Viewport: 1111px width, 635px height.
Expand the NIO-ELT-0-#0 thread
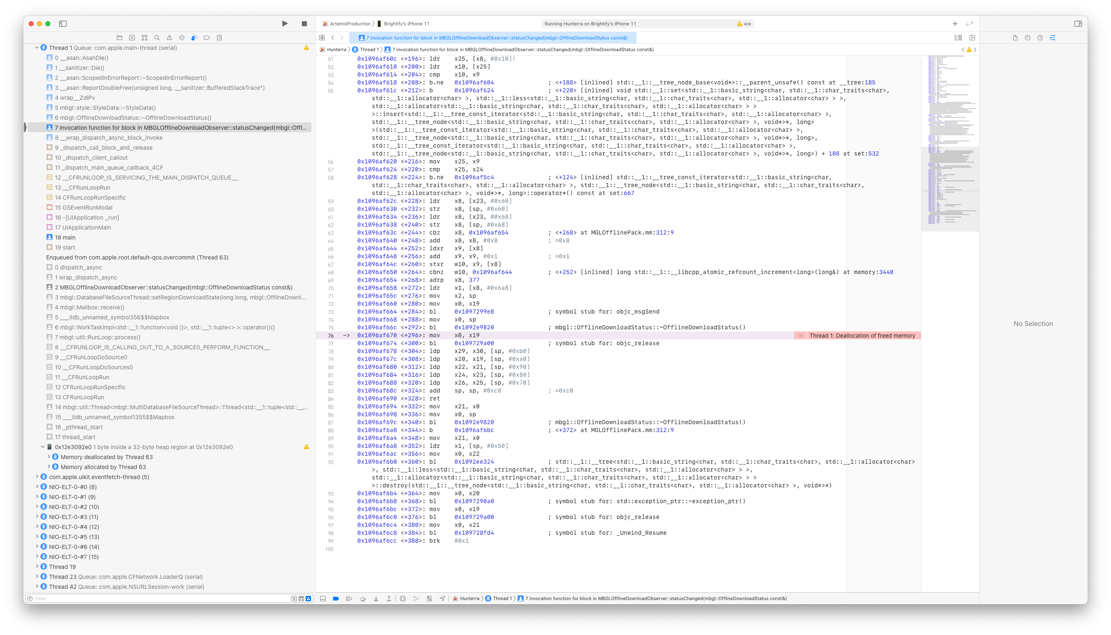pos(37,487)
